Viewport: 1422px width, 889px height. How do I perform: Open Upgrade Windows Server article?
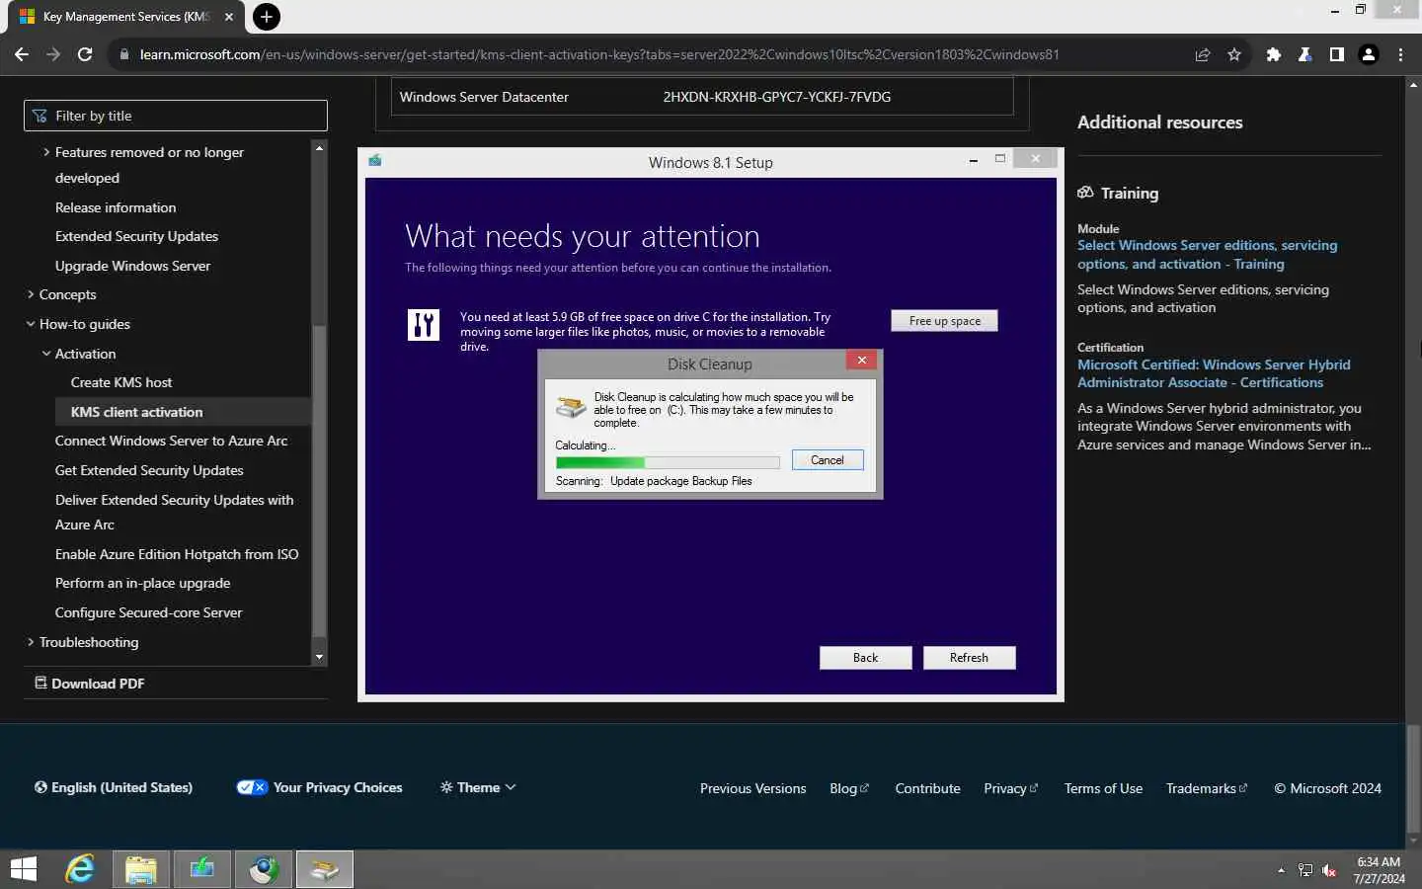click(x=132, y=266)
